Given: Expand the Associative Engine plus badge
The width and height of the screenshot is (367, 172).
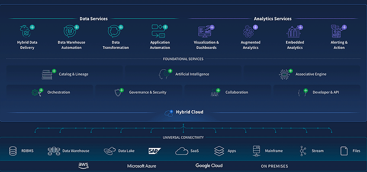Looking at the screenshot, I should click(x=290, y=71).
